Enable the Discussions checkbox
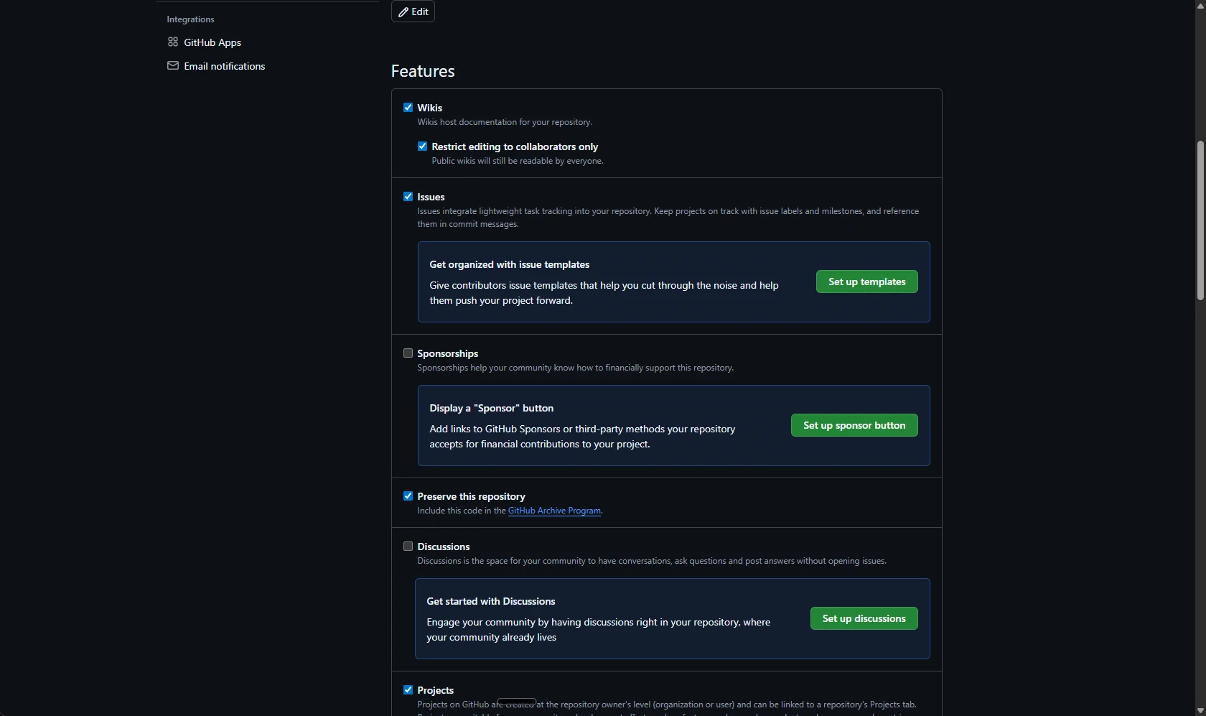Viewport: 1206px width, 716px height. click(x=408, y=547)
